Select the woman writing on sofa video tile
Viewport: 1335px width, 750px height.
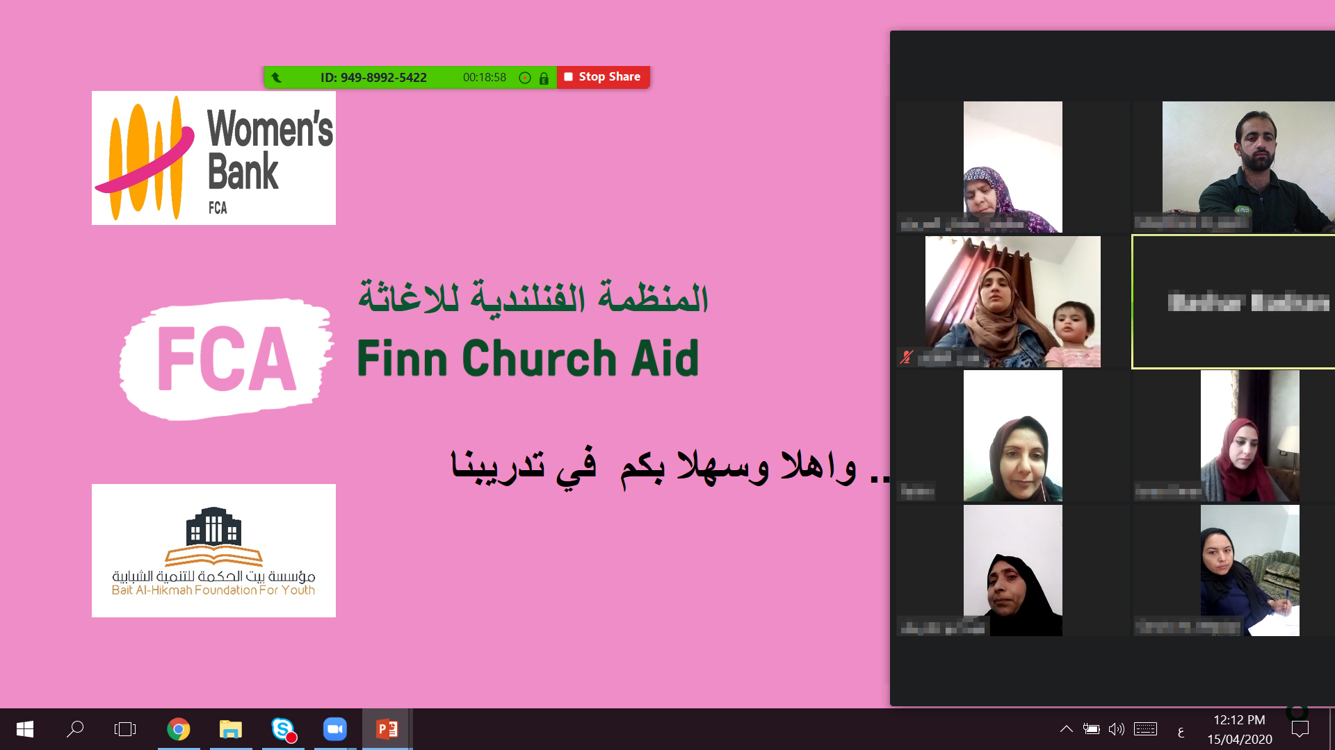click(1234, 570)
